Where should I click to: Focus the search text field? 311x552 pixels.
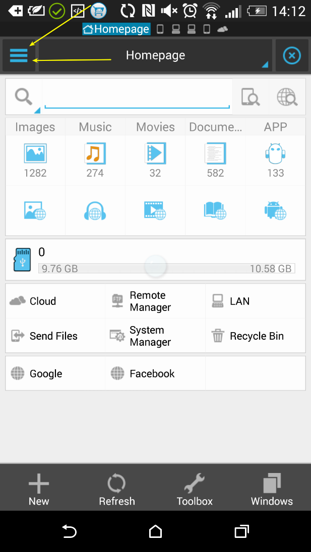coord(137,96)
